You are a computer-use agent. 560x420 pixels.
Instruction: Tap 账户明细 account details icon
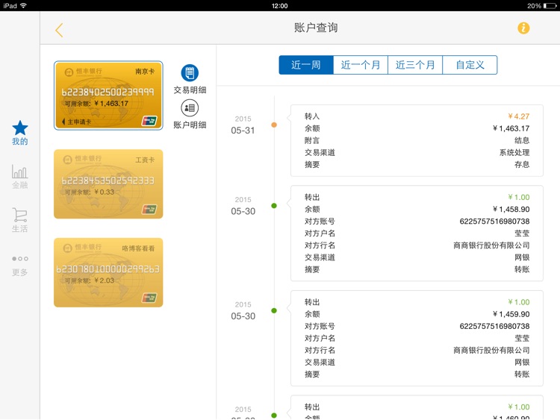point(190,107)
